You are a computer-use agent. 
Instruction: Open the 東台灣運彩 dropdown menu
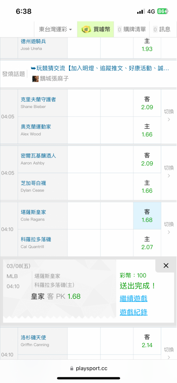point(56,29)
